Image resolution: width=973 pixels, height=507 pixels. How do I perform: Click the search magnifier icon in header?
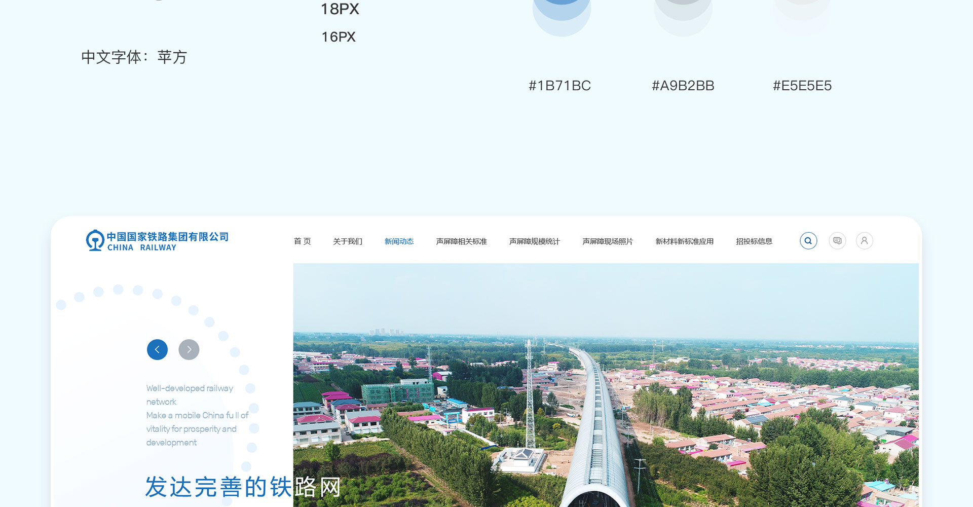(x=808, y=241)
